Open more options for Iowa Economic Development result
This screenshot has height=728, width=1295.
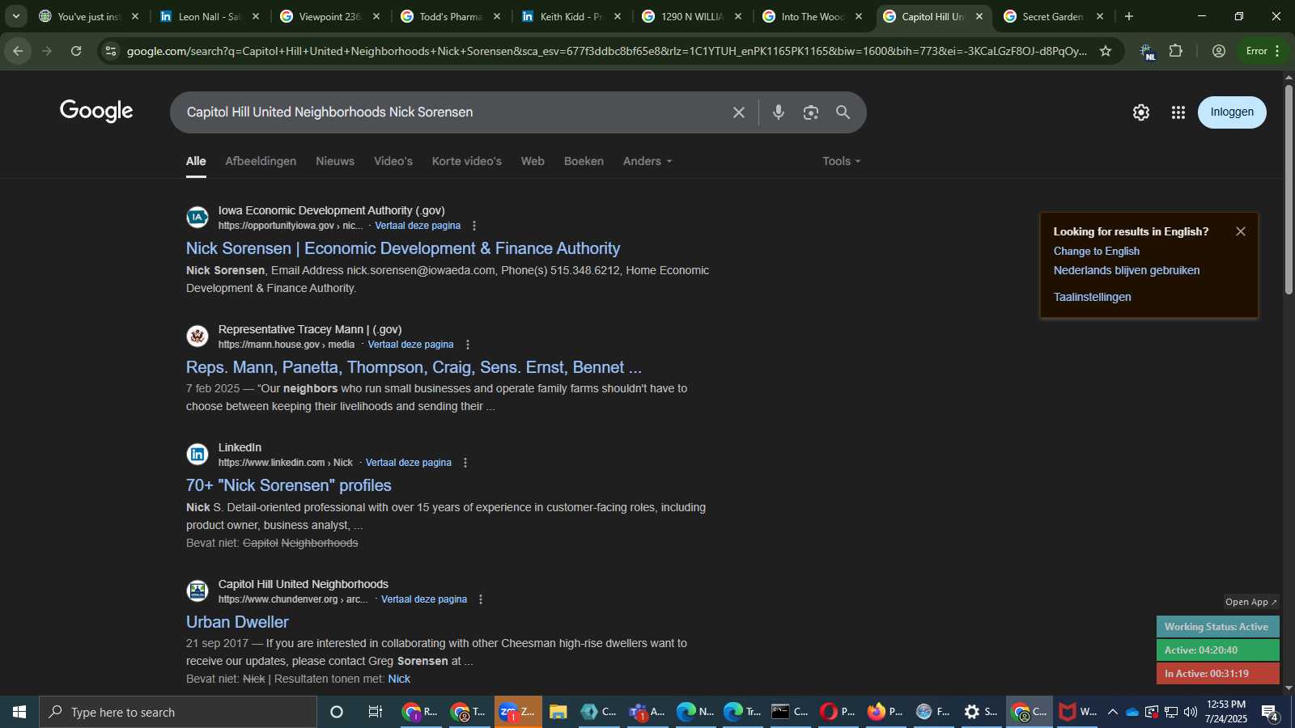474,226
